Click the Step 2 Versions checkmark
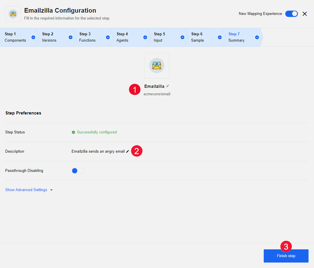Screen dimensions: 314x268 [70, 37]
